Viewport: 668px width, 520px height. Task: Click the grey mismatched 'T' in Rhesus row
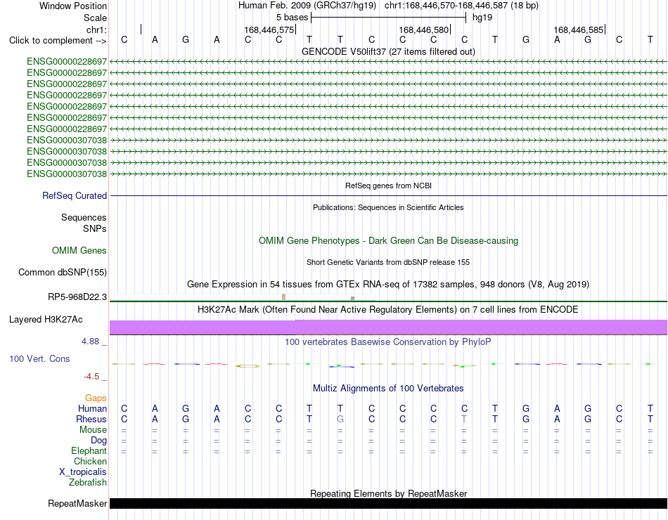tap(464, 419)
